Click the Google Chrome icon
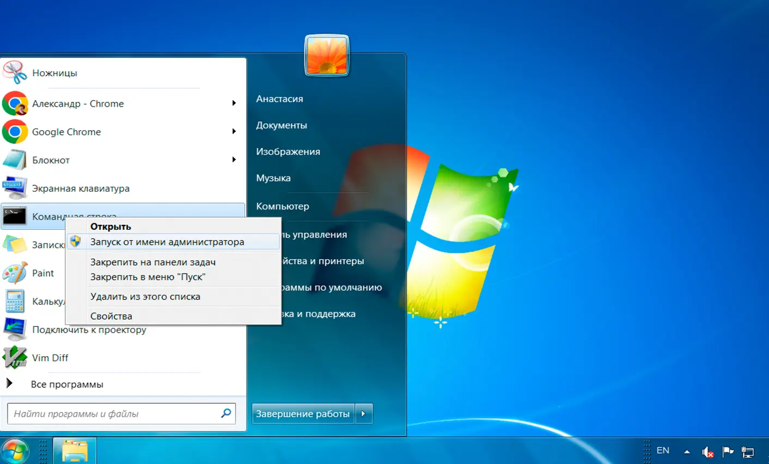769x464 pixels. pos(15,132)
